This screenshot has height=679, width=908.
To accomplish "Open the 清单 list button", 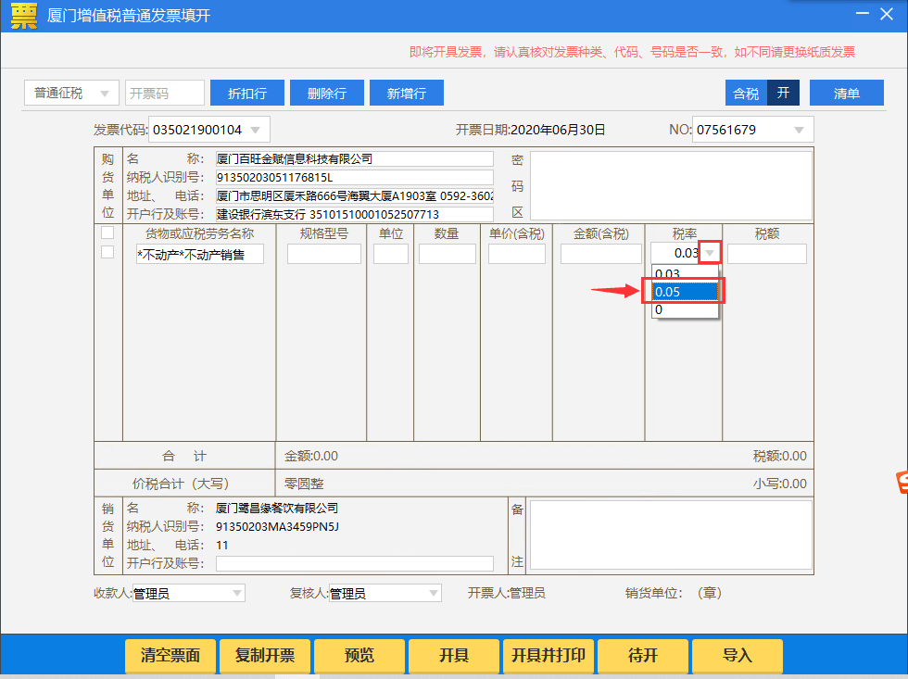I will (846, 93).
